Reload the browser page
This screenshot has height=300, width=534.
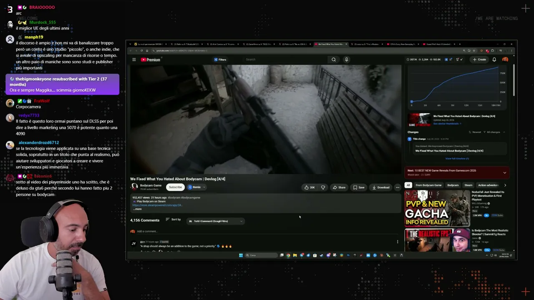[142, 51]
